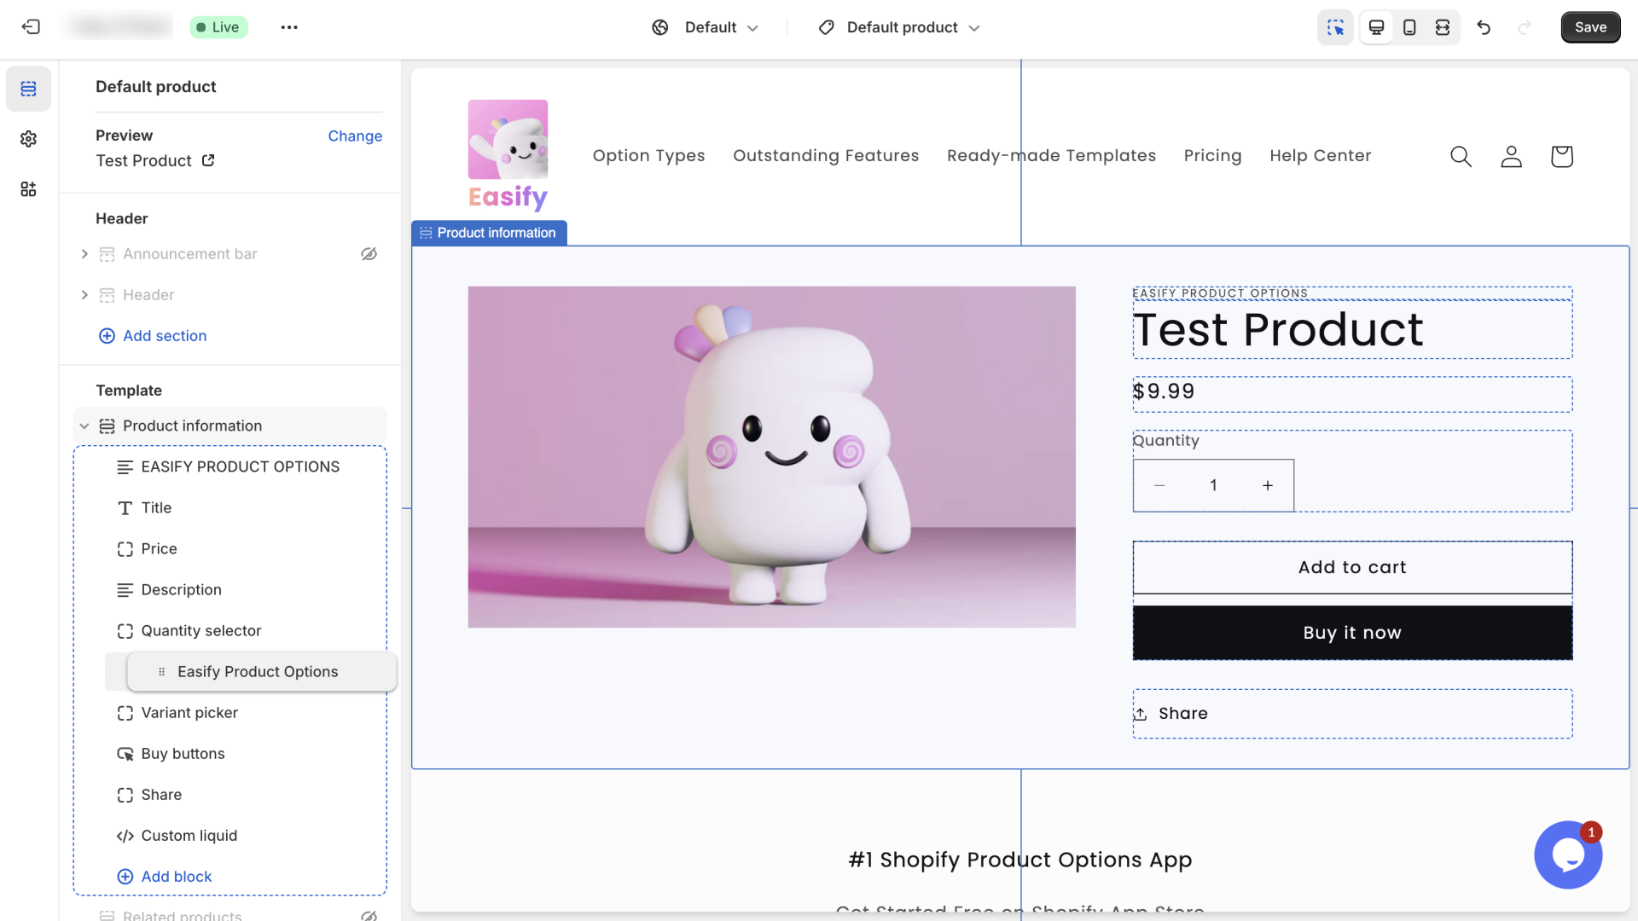
Task: Click the Save button
Action: tap(1590, 27)
